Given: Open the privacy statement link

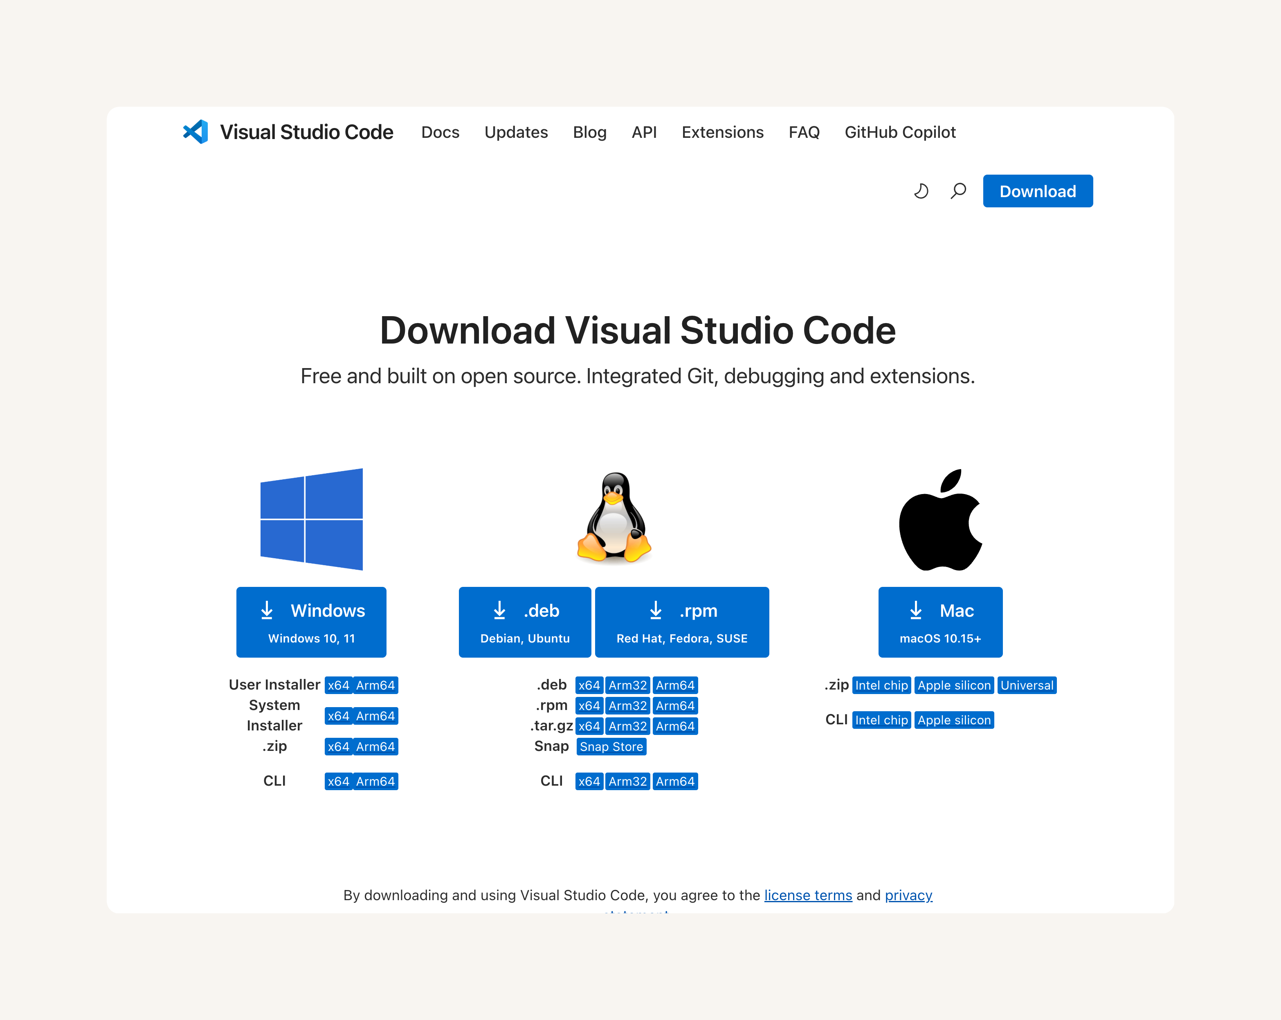Looking at the screenshot, I should pos(908,895).
